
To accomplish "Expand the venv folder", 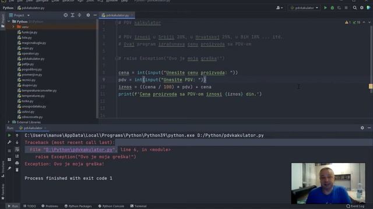I will point(13,27).
